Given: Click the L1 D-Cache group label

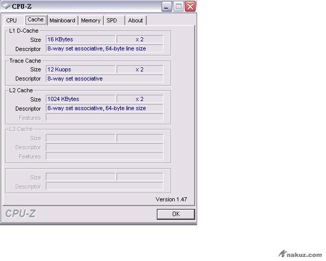Looking at the screenshot, I should [x=24, y=31].
